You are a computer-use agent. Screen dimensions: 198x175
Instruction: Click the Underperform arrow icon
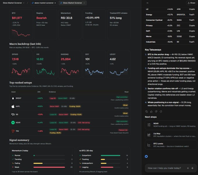[x=80, y=163]
